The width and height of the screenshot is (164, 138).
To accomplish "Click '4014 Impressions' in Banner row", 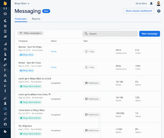I will pos(121,51).
